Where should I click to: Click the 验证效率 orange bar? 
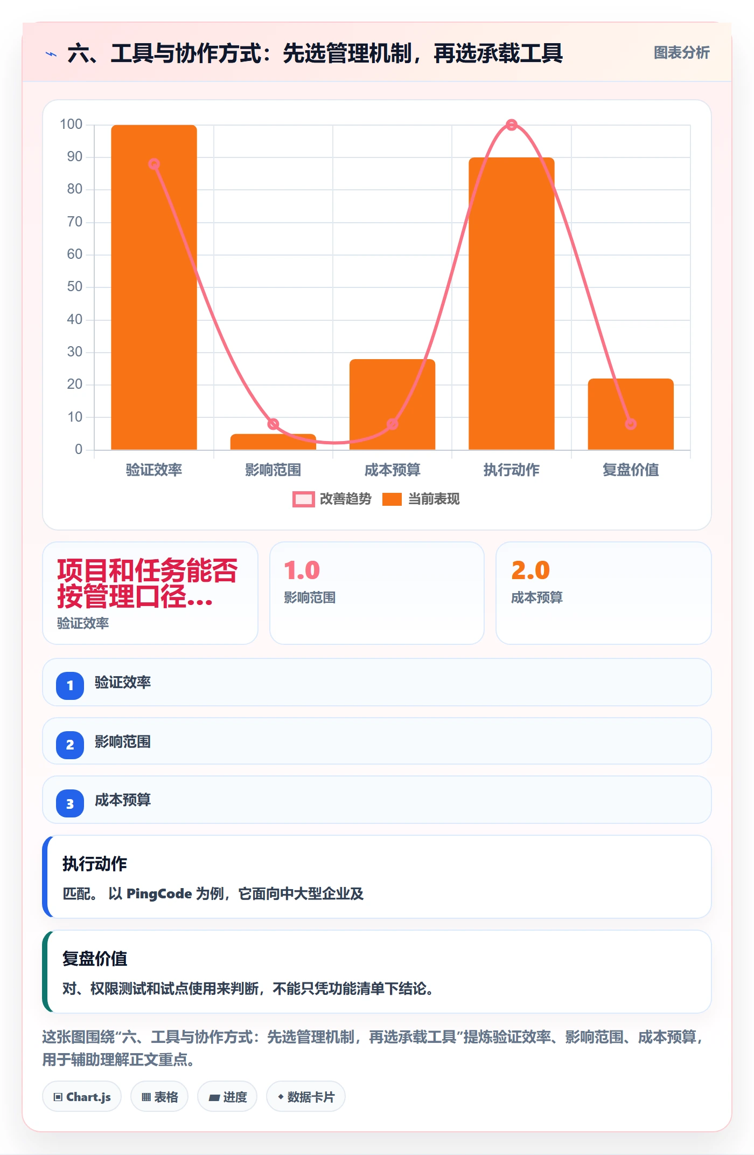pyautogui.click(x=154, y=287)
